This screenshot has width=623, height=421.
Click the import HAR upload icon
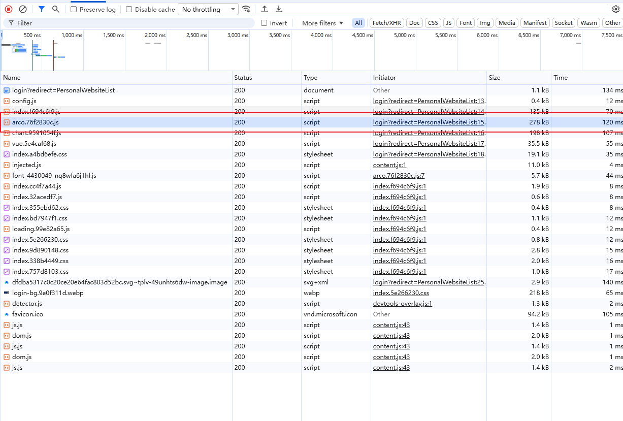point(265,9)
